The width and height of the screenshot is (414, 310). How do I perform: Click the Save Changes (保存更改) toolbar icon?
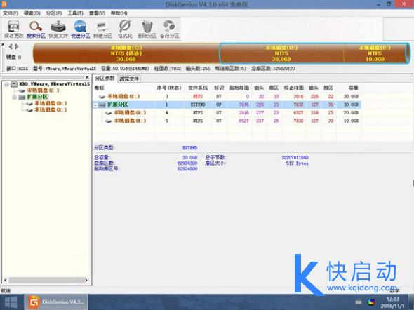click(x=14, y=29)
